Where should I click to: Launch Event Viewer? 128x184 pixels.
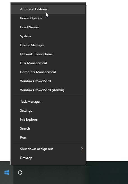(x=48, y=27)
